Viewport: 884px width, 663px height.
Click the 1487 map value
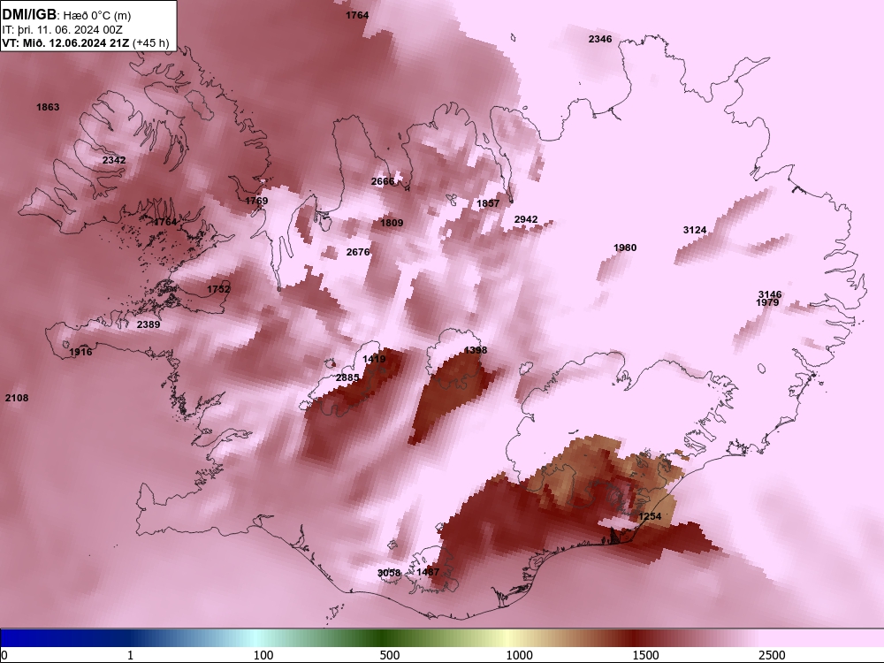pos(428,572)
